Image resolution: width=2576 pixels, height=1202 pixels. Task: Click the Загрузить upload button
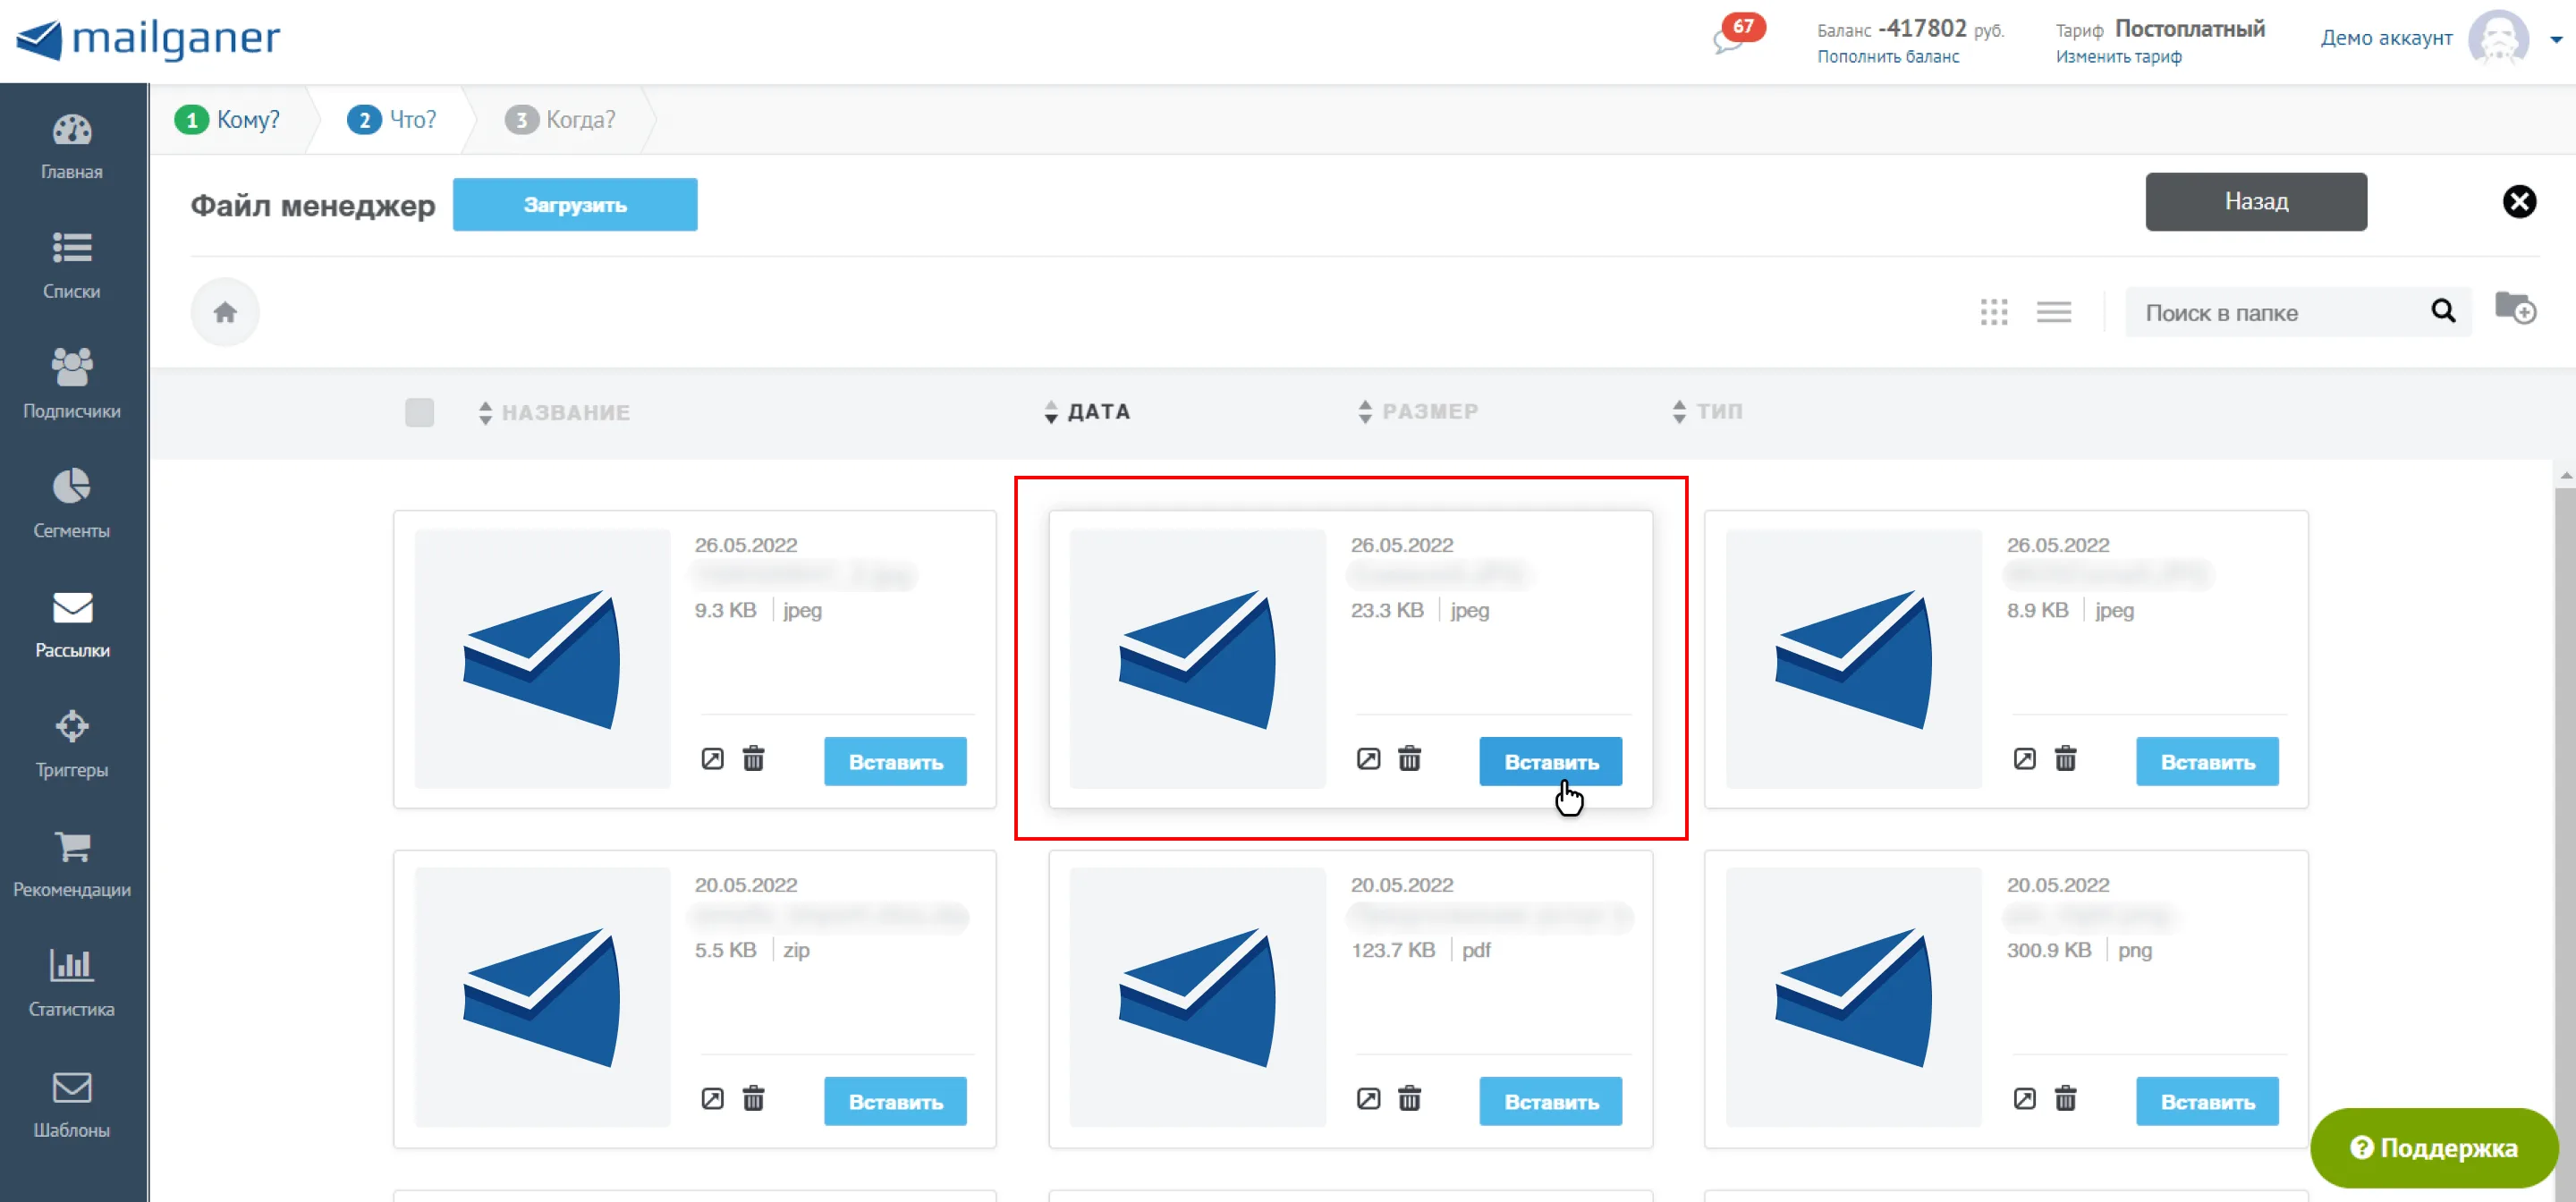[575, 205]
